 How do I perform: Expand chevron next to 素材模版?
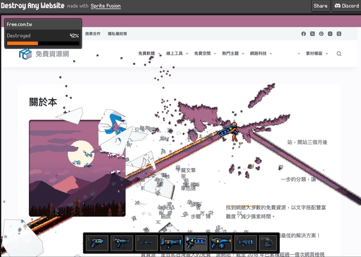pos(327,54)
